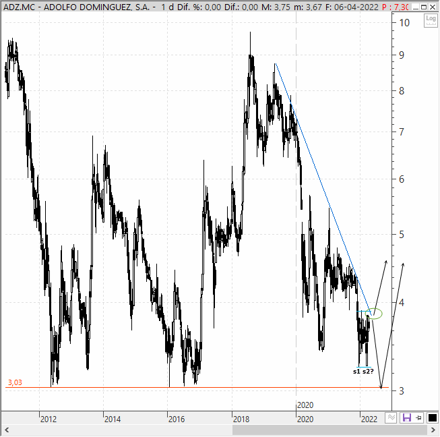
Task: Click the 2012 label on time axis
Action: pyautogui.click(x=49, y=419)
